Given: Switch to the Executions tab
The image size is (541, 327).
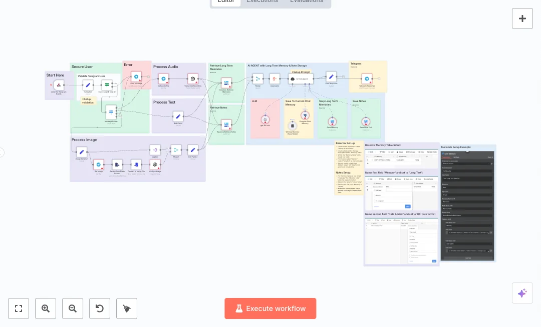Looking at the screenshot, I should pos(262,1).
